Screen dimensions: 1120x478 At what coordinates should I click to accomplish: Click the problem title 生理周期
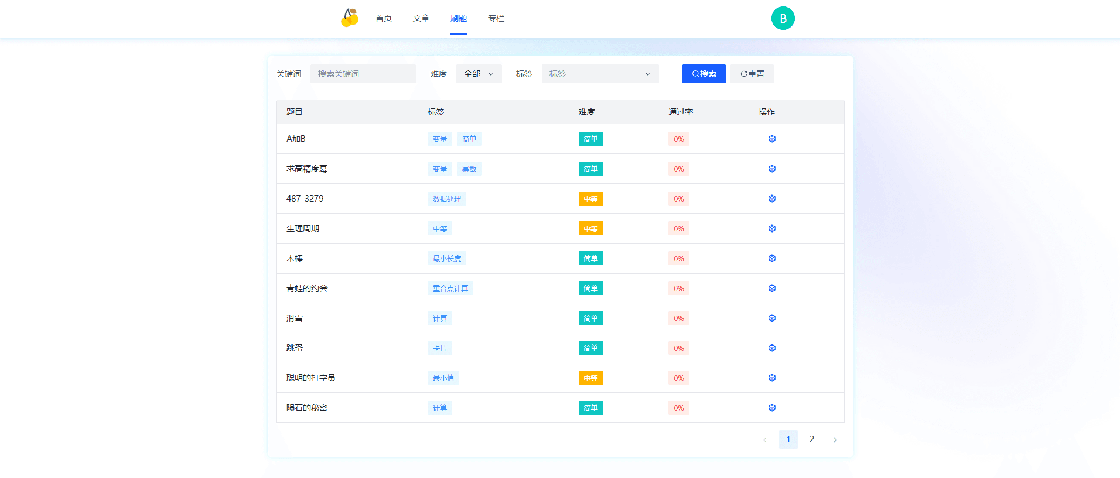[303, 228]
